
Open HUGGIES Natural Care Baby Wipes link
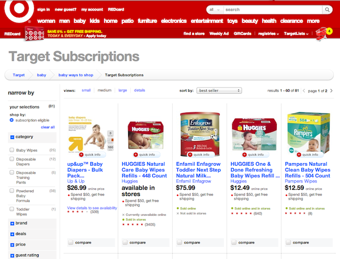(144, 170)
